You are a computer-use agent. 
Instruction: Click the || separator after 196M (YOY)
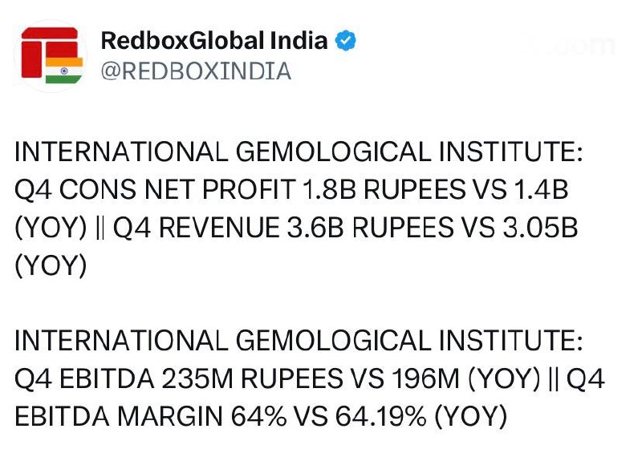pyautogui.click(x=553, y=379)
